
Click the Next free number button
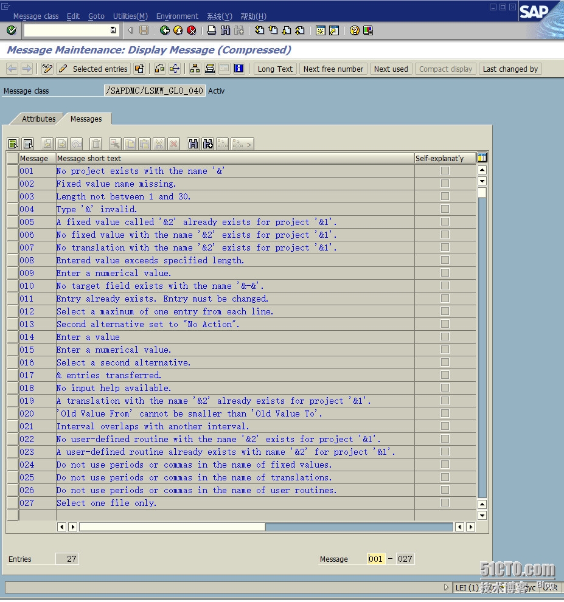point(333,69)
